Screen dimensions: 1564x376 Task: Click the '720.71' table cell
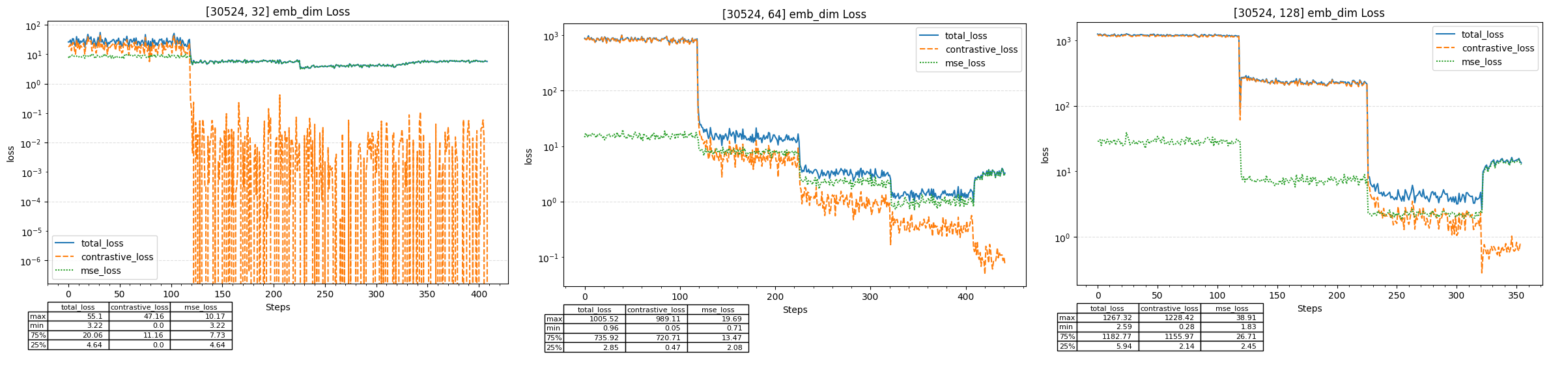coord(656,338)
